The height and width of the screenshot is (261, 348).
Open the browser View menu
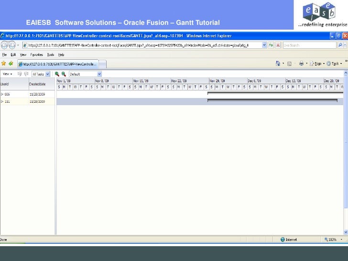23,54
